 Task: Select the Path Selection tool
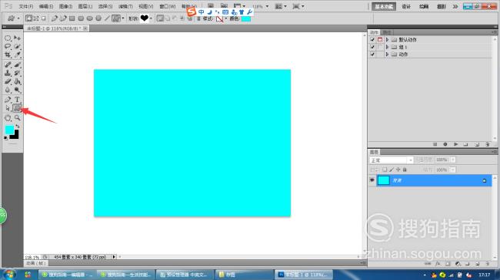8,108
